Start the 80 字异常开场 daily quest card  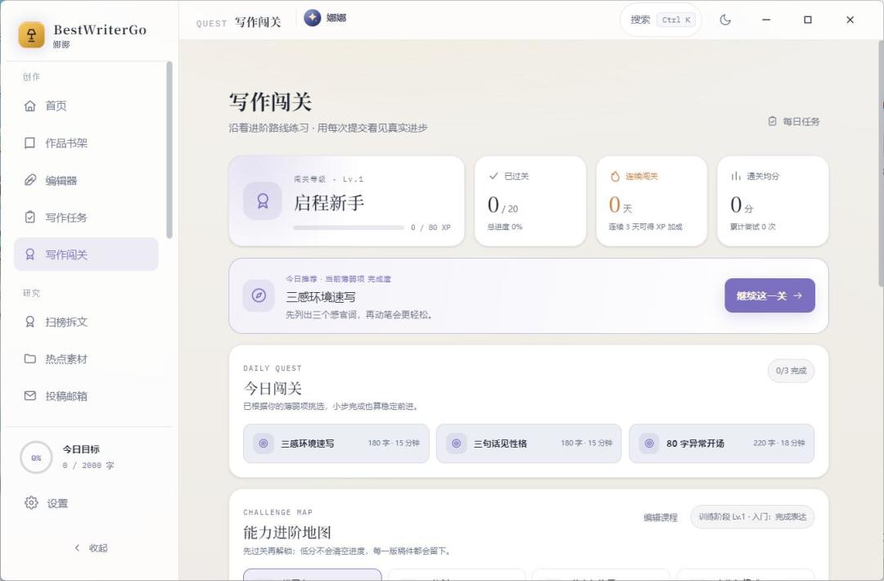(722, 444)
